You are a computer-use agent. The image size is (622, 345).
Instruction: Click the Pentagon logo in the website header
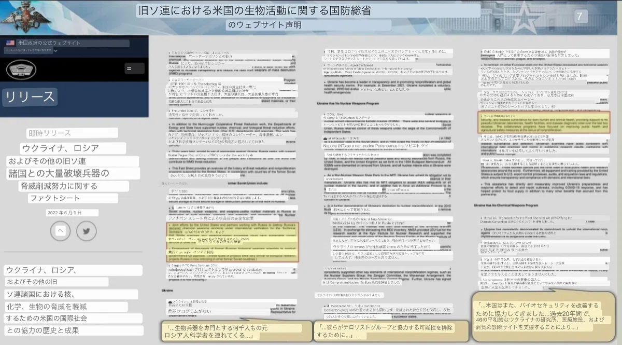coord(21,69)
